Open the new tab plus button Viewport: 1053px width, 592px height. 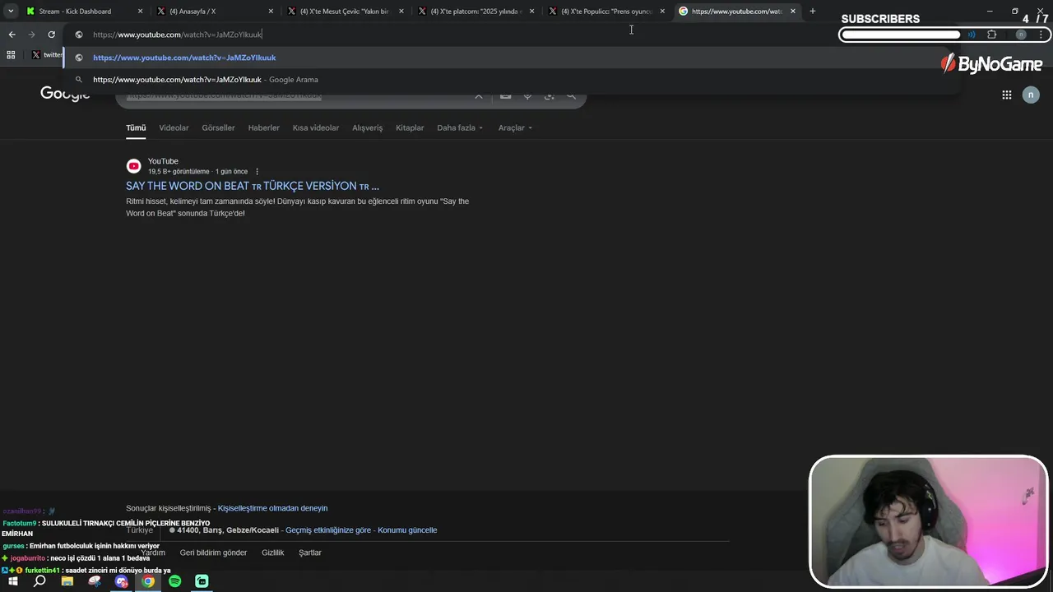(812, 12)
